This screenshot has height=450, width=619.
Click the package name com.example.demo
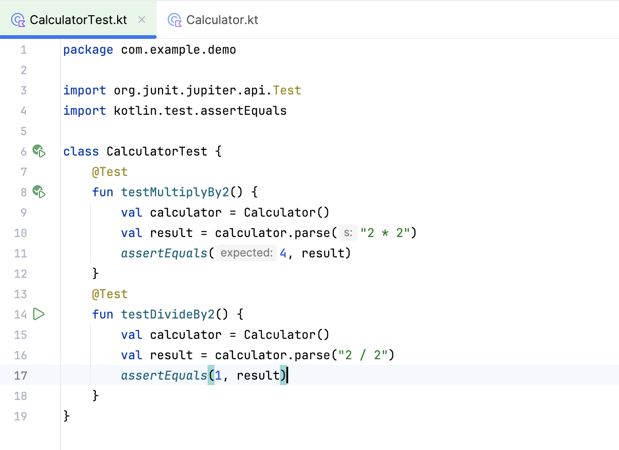[x=178, y=50]
